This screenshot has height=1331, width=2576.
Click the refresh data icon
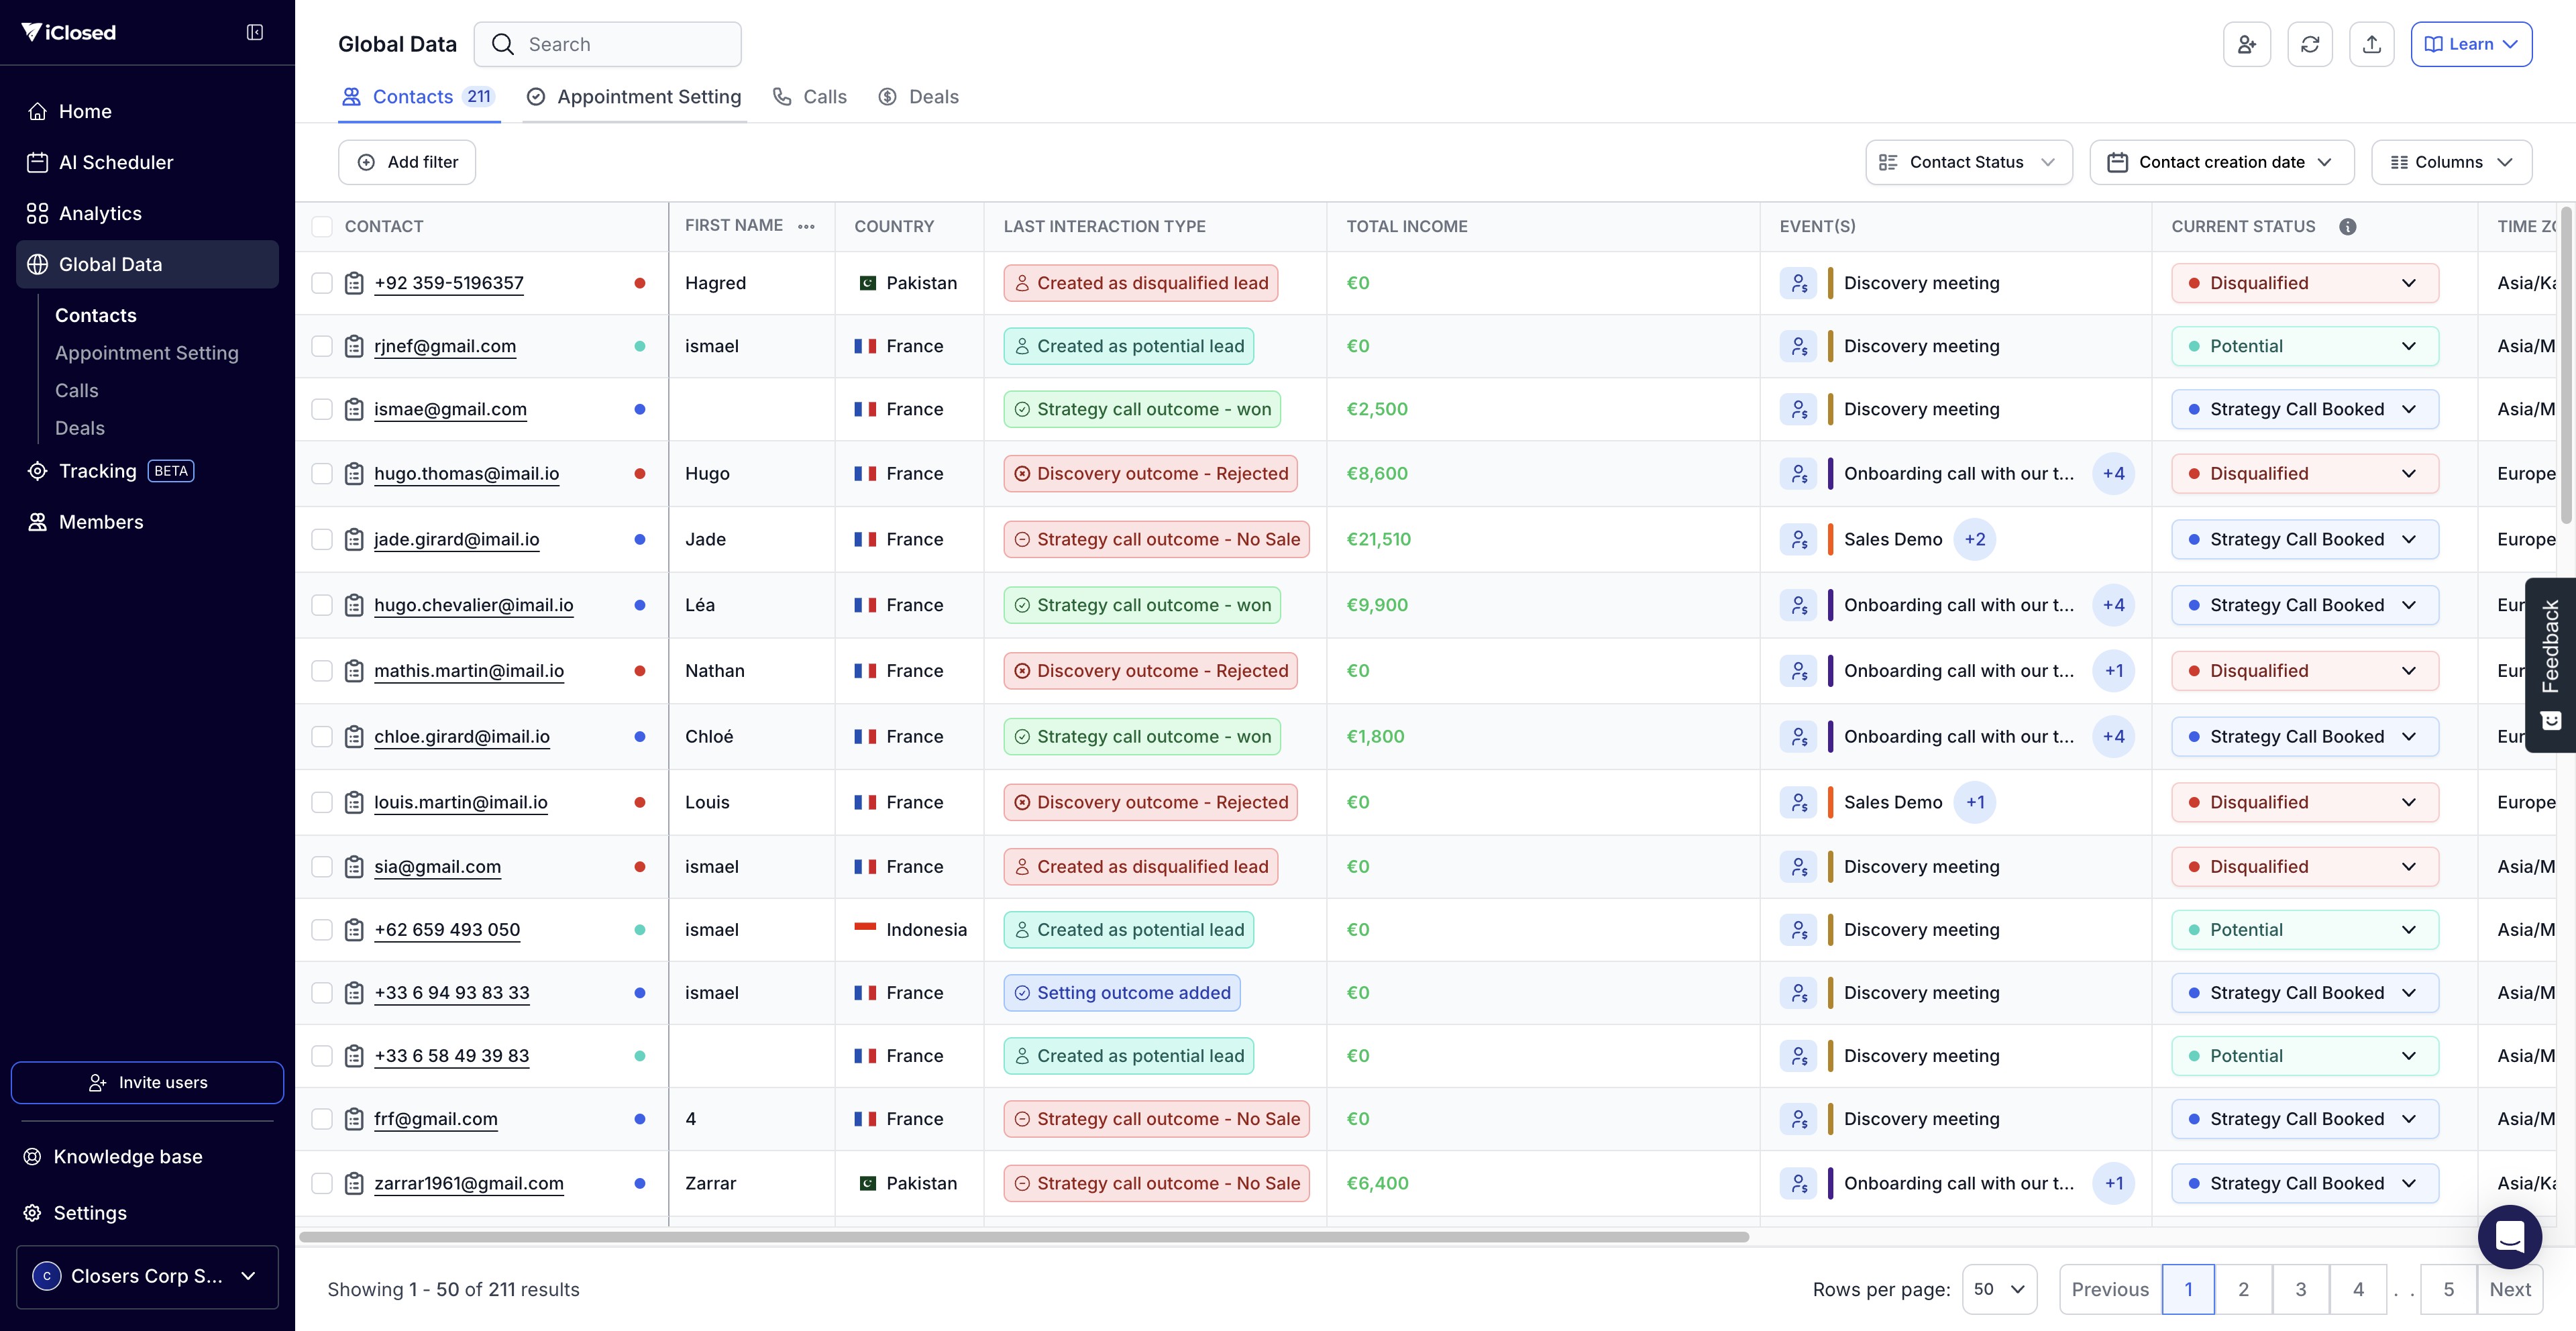click(2310, 44)
